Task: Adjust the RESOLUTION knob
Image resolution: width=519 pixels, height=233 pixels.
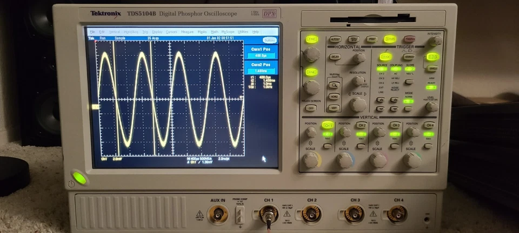Action: tap(358, 81)
